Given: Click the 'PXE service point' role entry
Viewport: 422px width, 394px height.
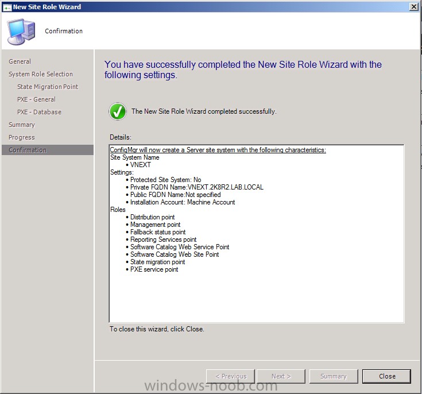Looking at the screenshot, I should [x=154, y=269].
